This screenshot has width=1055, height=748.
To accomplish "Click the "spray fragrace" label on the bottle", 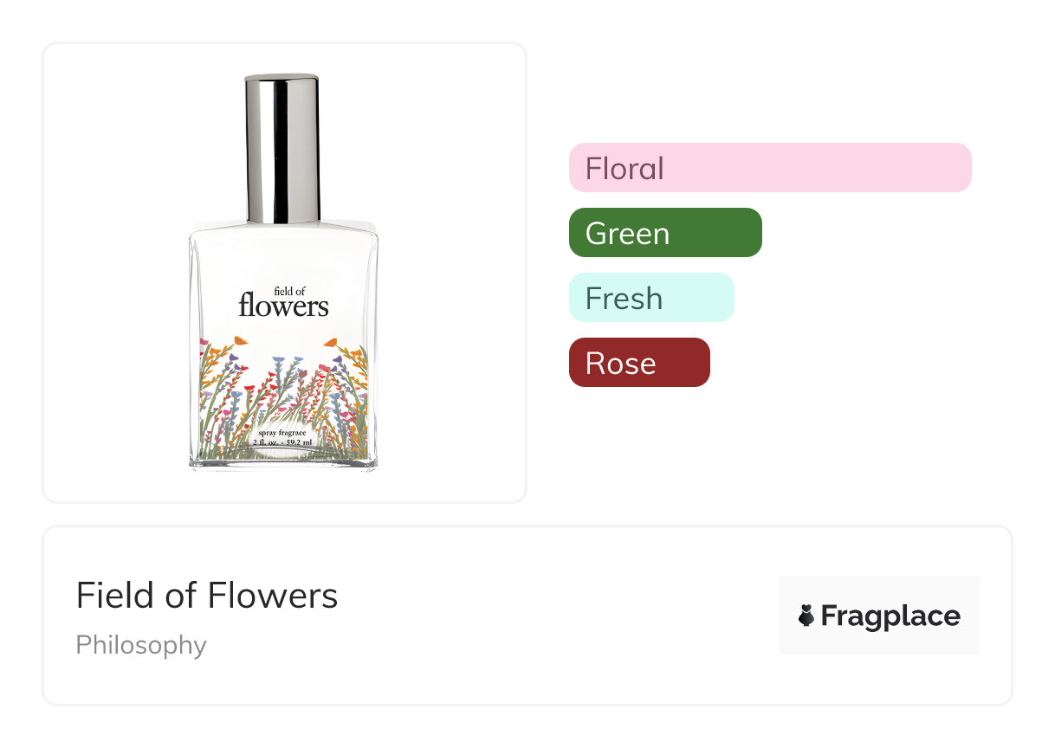I will pos(282,431).
